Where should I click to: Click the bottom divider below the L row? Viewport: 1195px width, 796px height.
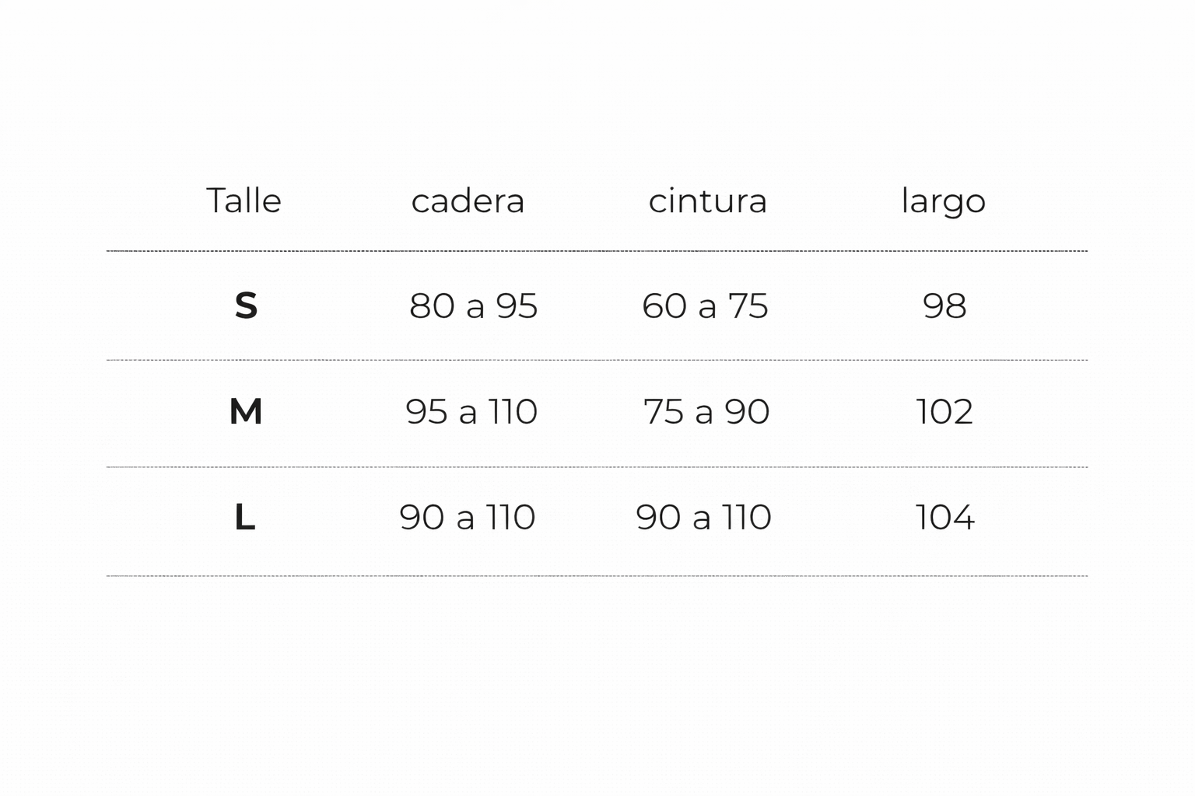tap(597, 576)
